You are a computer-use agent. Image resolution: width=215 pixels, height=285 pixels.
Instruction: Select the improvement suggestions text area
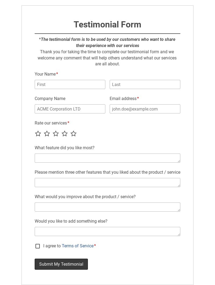click(x=107, y=207)
